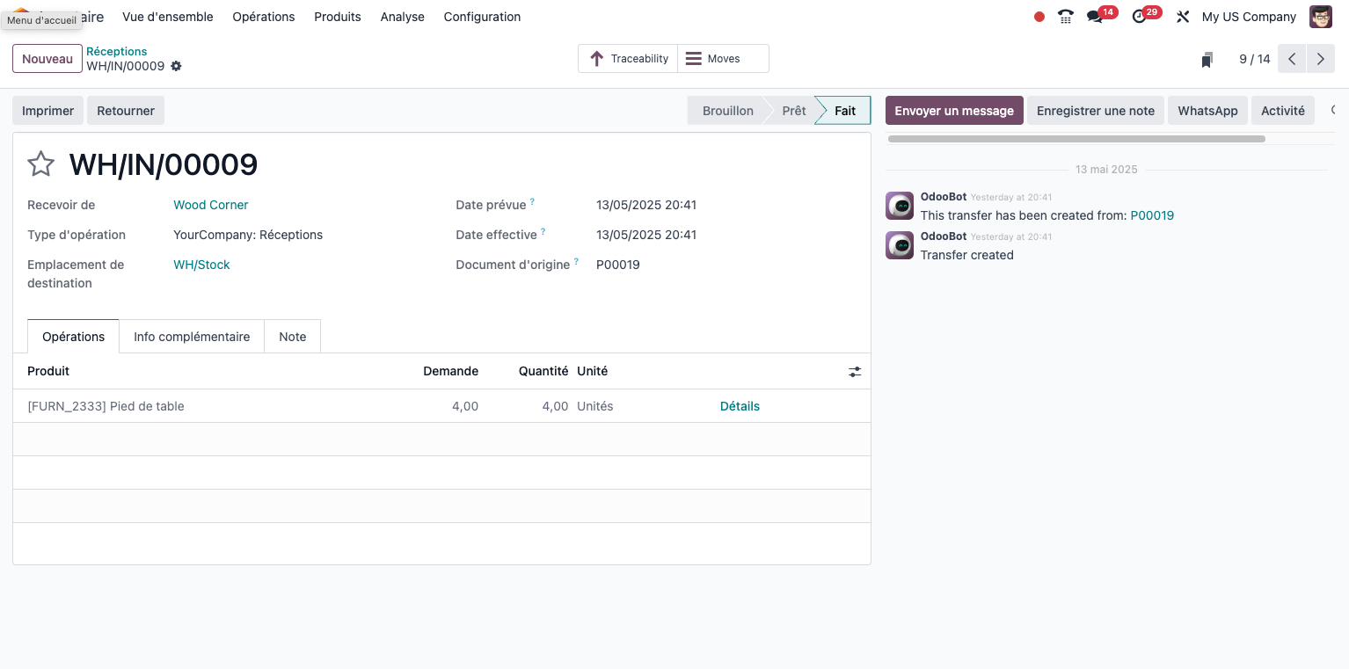Open the Analyse menu
The image size is (1349, 669).
[x=403, y=17]
